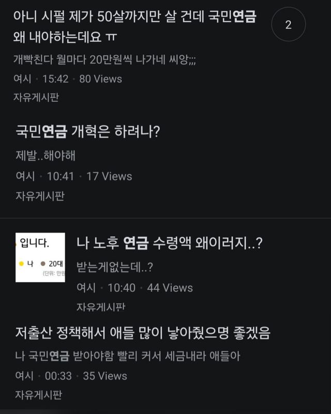This screenshot has height=414, width=331.
Task: Click the 자유게시판 link below the chart post
Action: point(102,305)
